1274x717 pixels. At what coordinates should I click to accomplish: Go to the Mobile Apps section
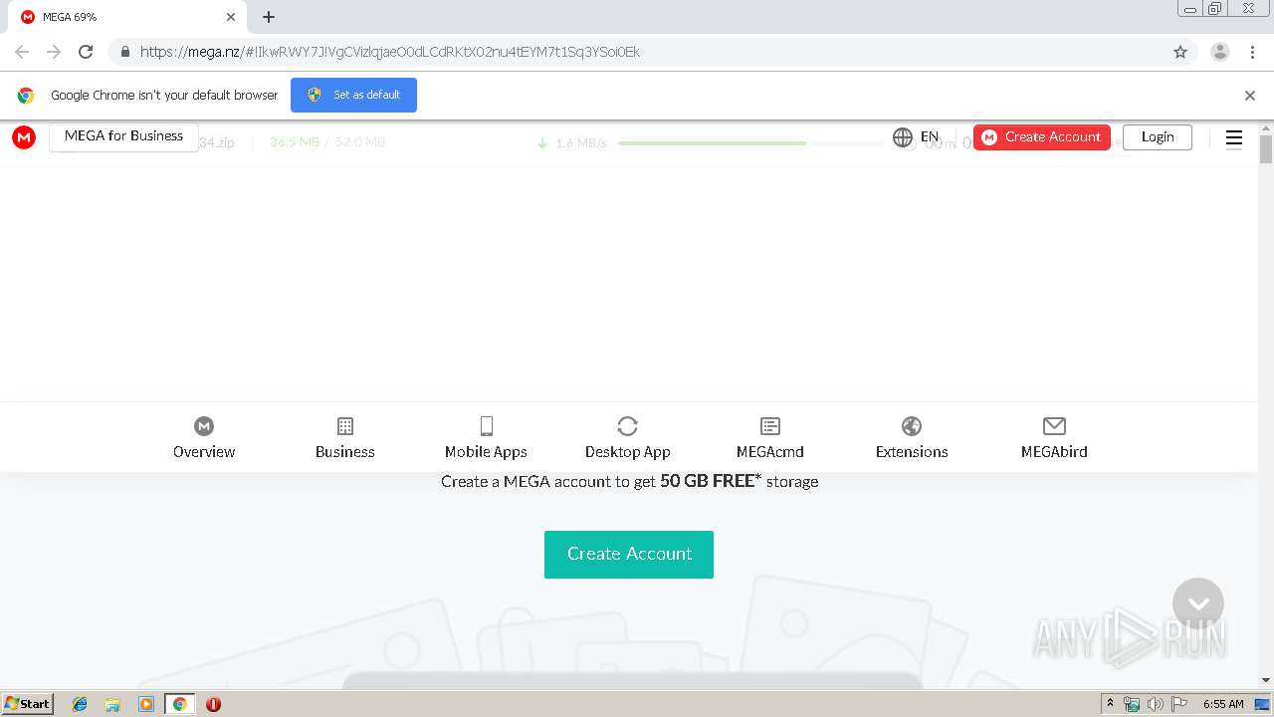486,438
